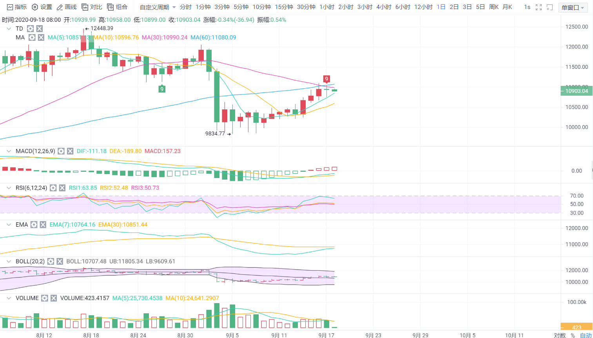Click the 10903.04 current price tag
The height and width of the screenshot is (338, 593).
coord(577,91)
